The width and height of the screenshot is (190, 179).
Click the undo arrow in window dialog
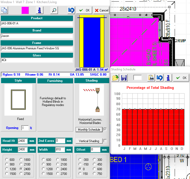click(71, 10)
